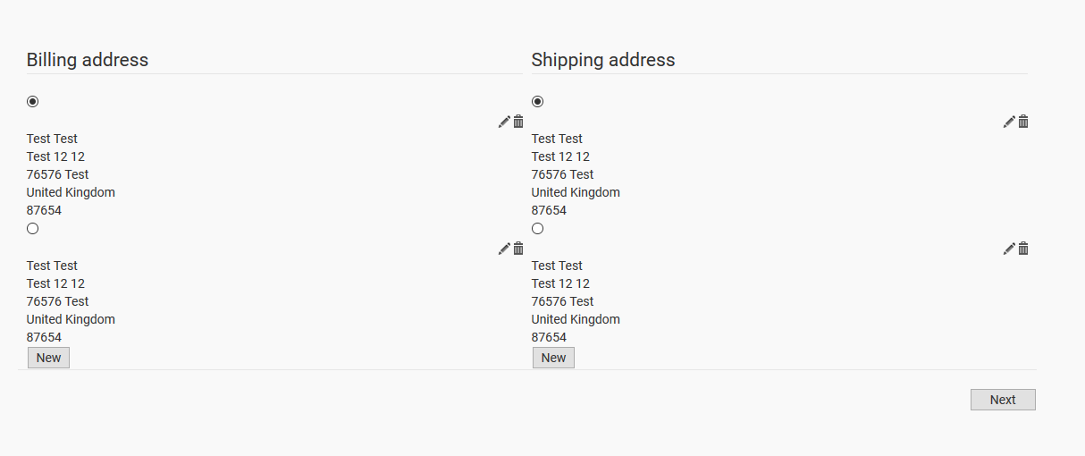Delete the second shipping address

1023,249
